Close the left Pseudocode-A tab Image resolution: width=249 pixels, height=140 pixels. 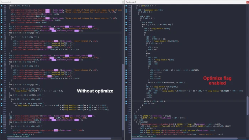123,2
